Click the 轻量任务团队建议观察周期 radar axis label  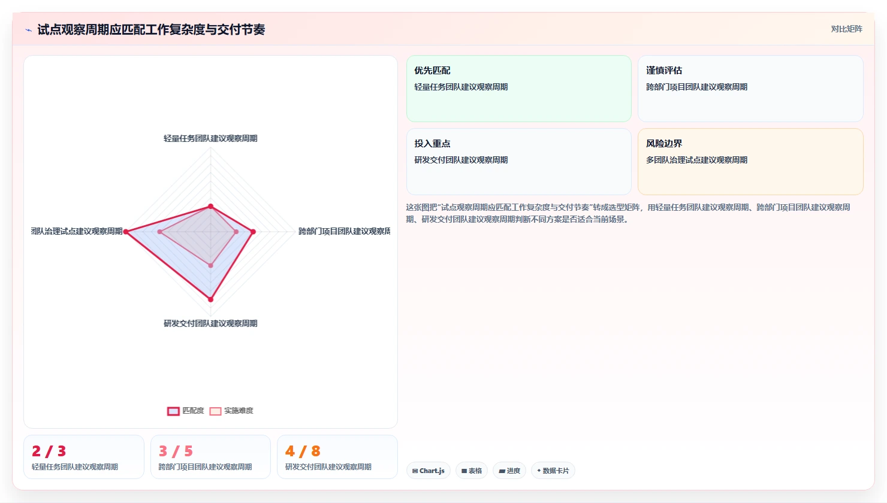pyautogui.click(x=210, y=138)
